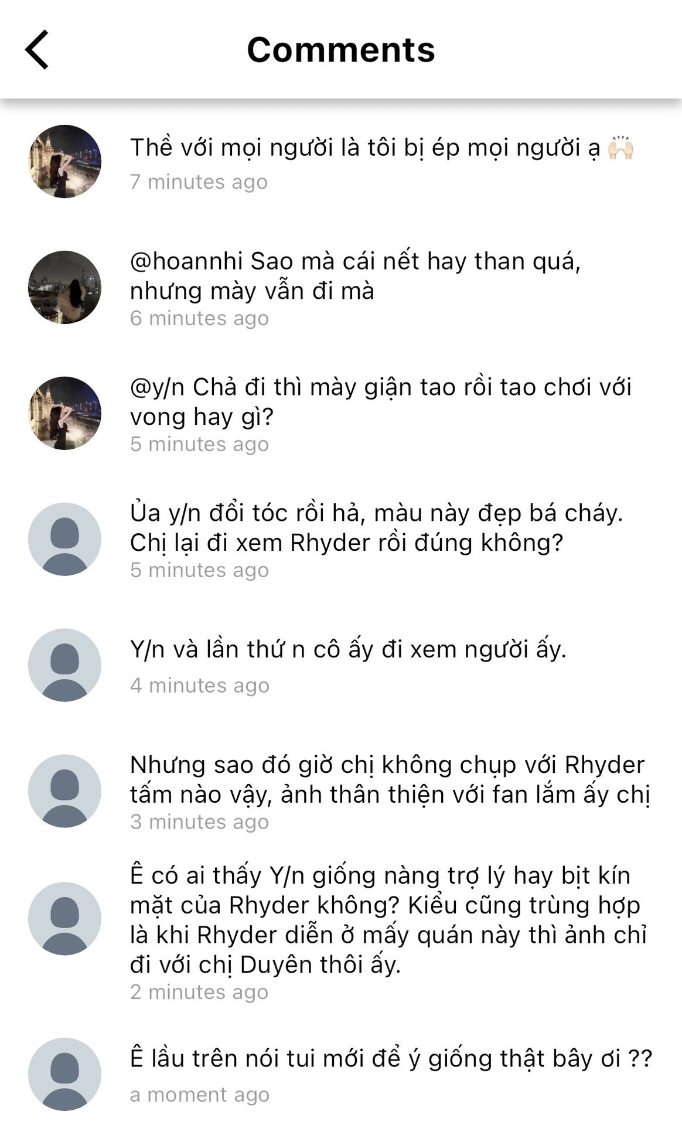Select the comment 'Y/n và lần thứ n cô ấy'
This screenshot has height=1125, width=682.
pos(348,650)
